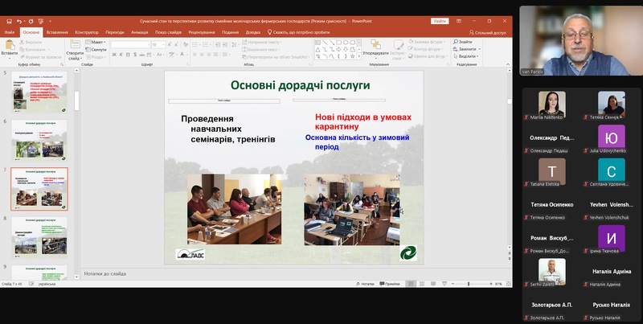Toggle Normal view button in status bar
The height and width of the screenshot is (324, 643).
pyautogui.click(x=411, y=284)
